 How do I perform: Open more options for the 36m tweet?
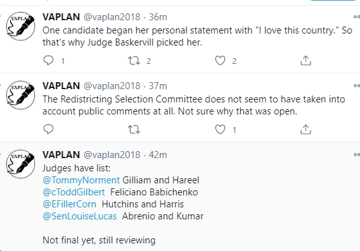357,16
